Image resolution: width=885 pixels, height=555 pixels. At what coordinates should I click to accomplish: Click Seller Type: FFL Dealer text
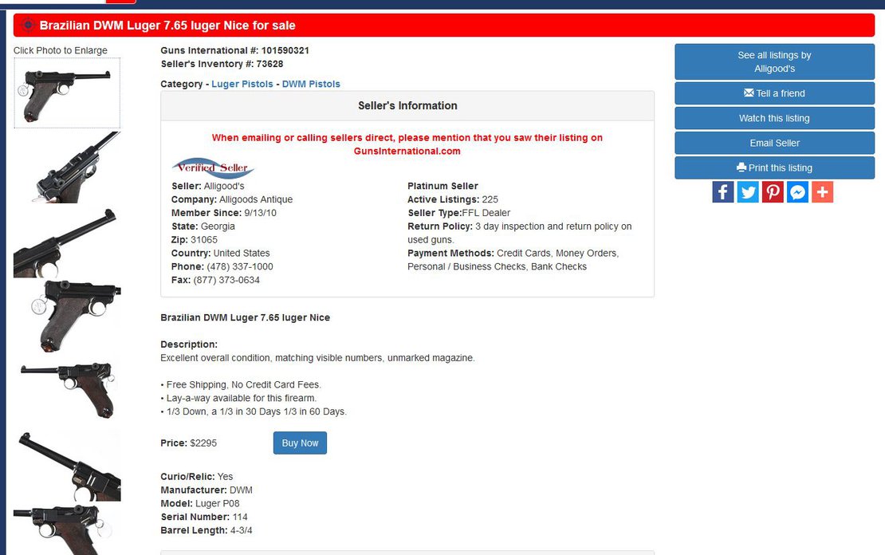click(459, 213)
